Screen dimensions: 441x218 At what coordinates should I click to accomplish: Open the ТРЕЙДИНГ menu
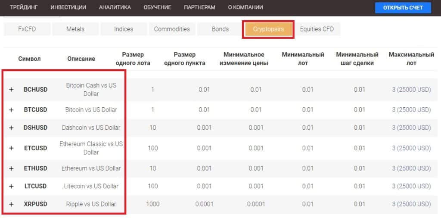(x=24, y=8)
